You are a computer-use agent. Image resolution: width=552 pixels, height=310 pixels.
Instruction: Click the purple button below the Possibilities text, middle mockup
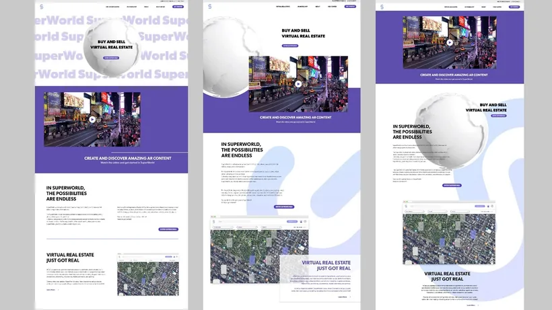click(284, 206)
